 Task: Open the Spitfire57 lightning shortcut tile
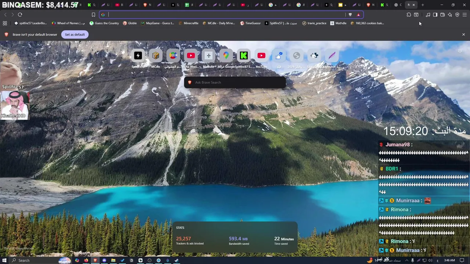tap(138, 56)
